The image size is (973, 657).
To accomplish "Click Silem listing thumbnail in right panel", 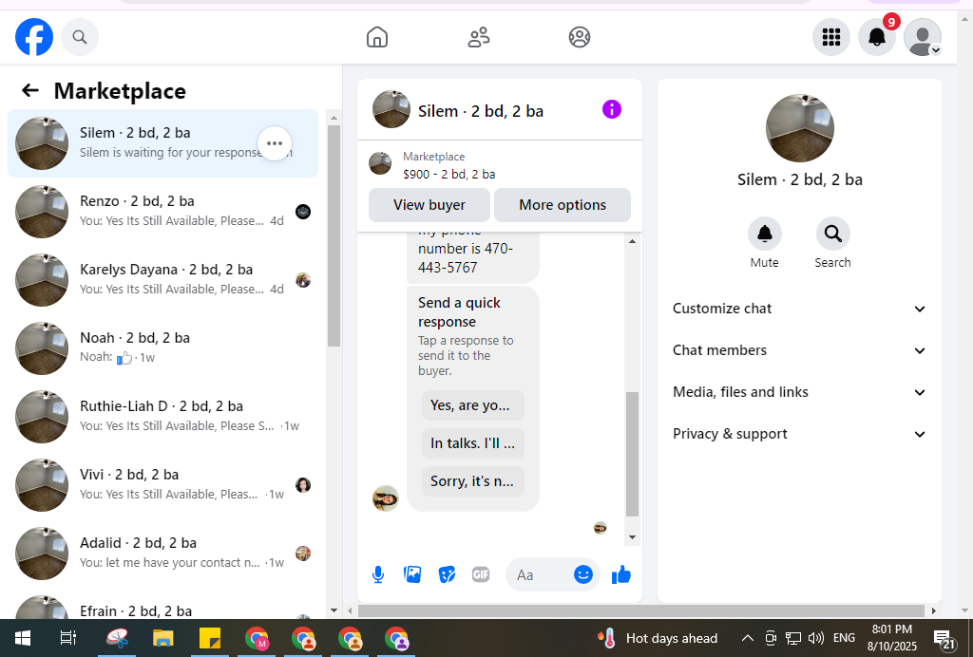I will pos(800,128).
